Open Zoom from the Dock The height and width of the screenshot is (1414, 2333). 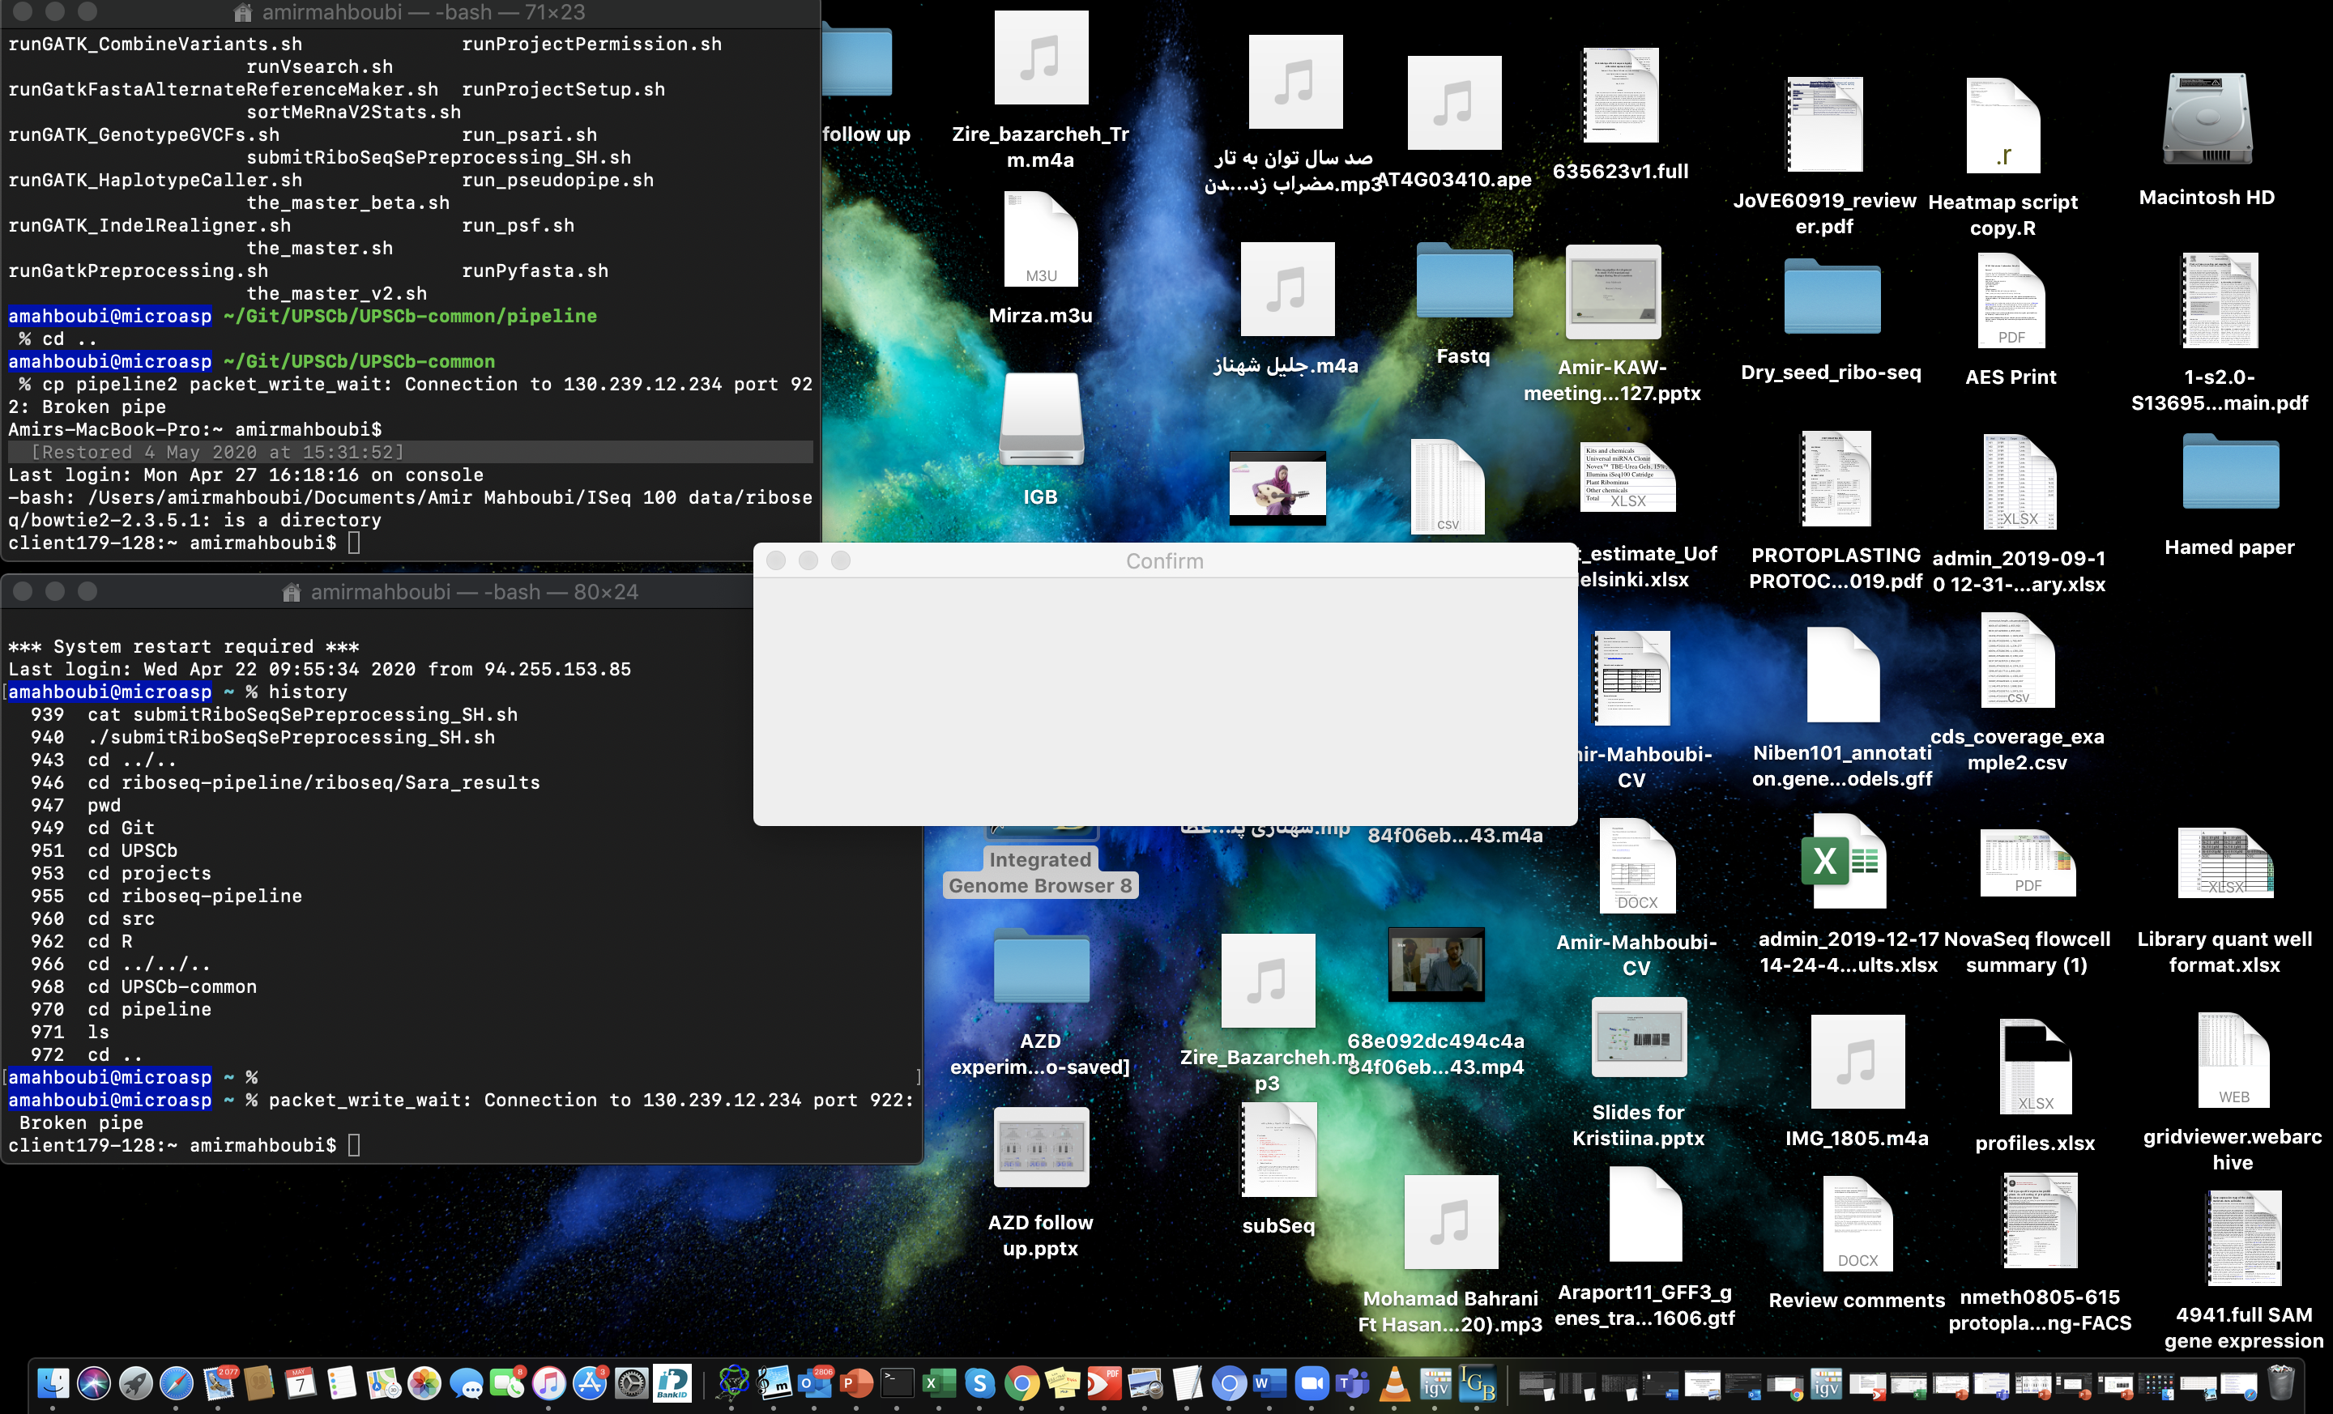point(1312,1384)
